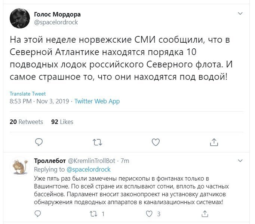This screenshot has height=224, width=255.
Task: Open Троллебот display name profile
Action: coord(50,161)
